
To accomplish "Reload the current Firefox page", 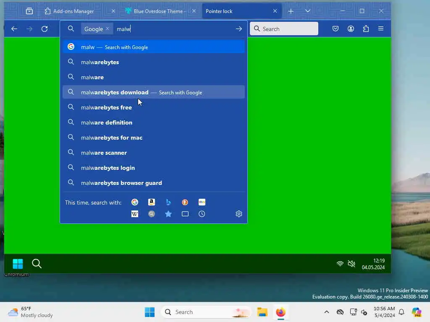I will [x=45, y=29].
